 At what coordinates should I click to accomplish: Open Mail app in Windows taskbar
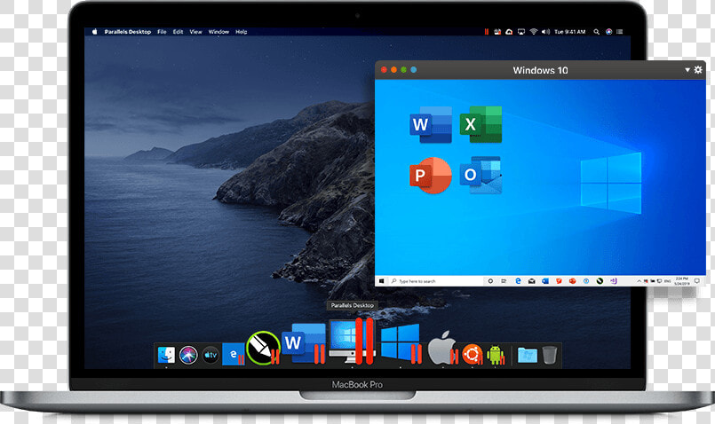[x=532, y=281]
